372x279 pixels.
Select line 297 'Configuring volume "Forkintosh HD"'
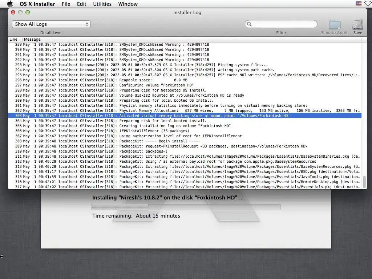(185, 85)
